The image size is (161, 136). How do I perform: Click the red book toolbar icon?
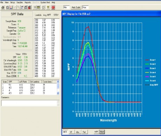(x=30, y=7)
